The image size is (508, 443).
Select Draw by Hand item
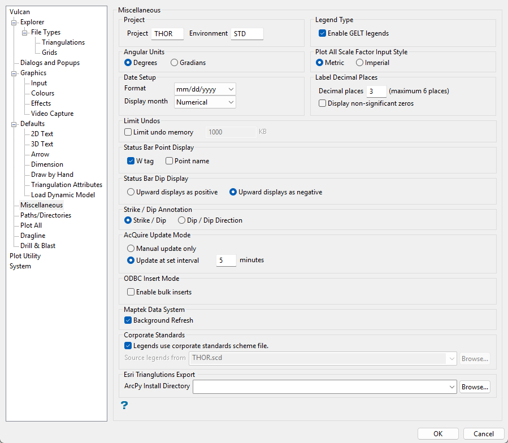[x=52, y=175]
